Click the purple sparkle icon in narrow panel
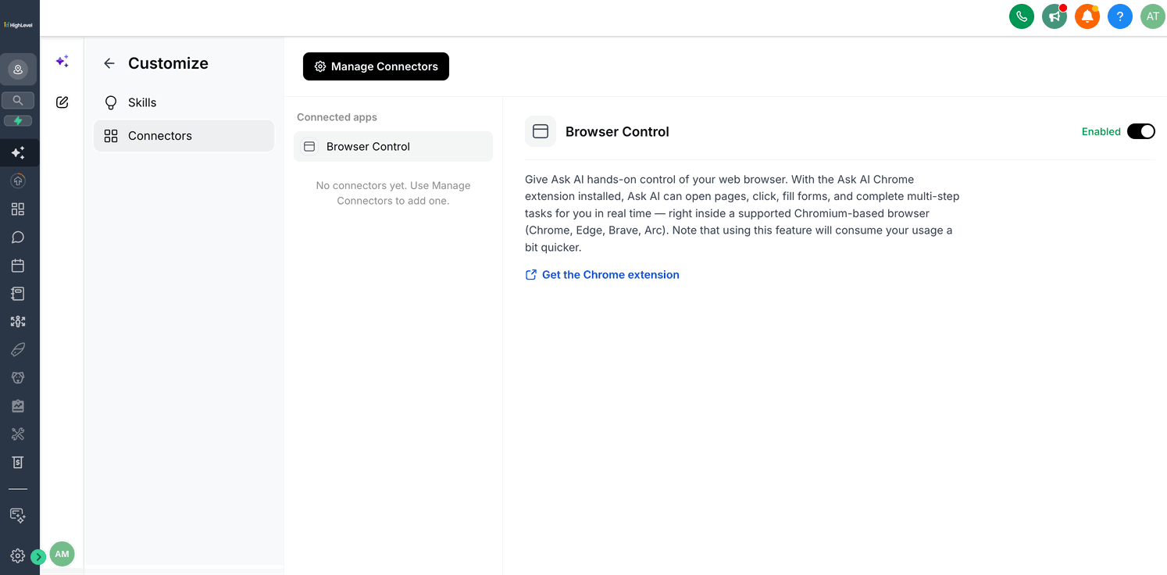Viewport: 1167px width, 575px height. coord(62,61)
